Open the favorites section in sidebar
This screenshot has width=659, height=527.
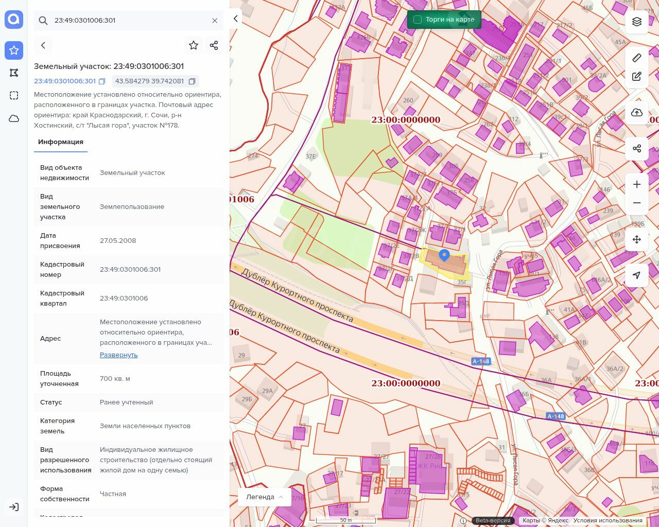pos(14,50)
